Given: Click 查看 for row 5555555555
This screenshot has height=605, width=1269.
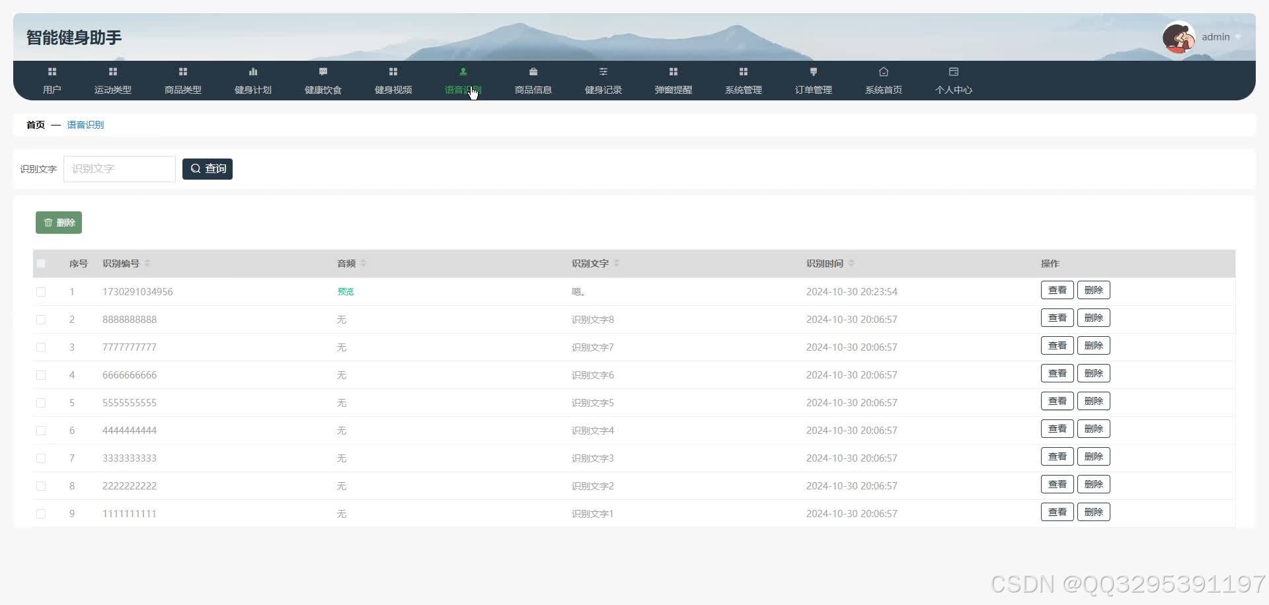Looking at the screenshot, I should click(x=1057, y=401).
